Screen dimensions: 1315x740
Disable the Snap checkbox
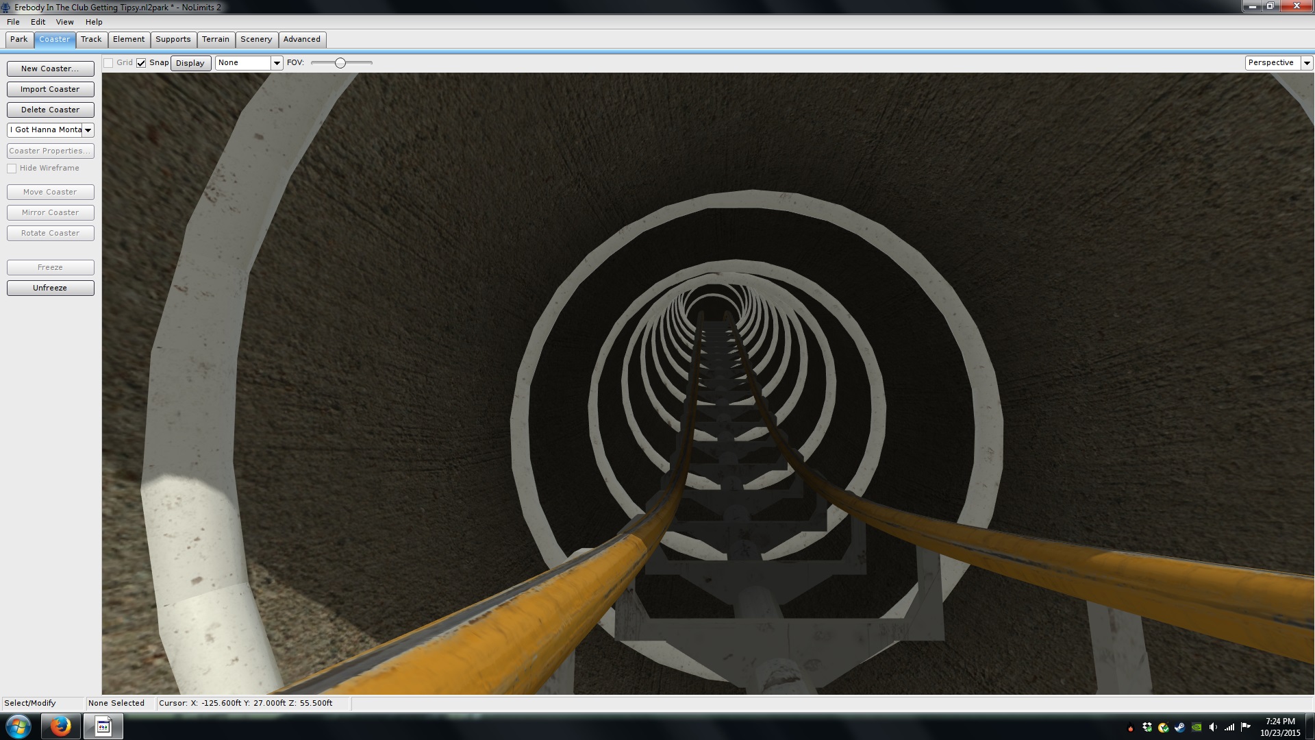[x=141, y=63]
